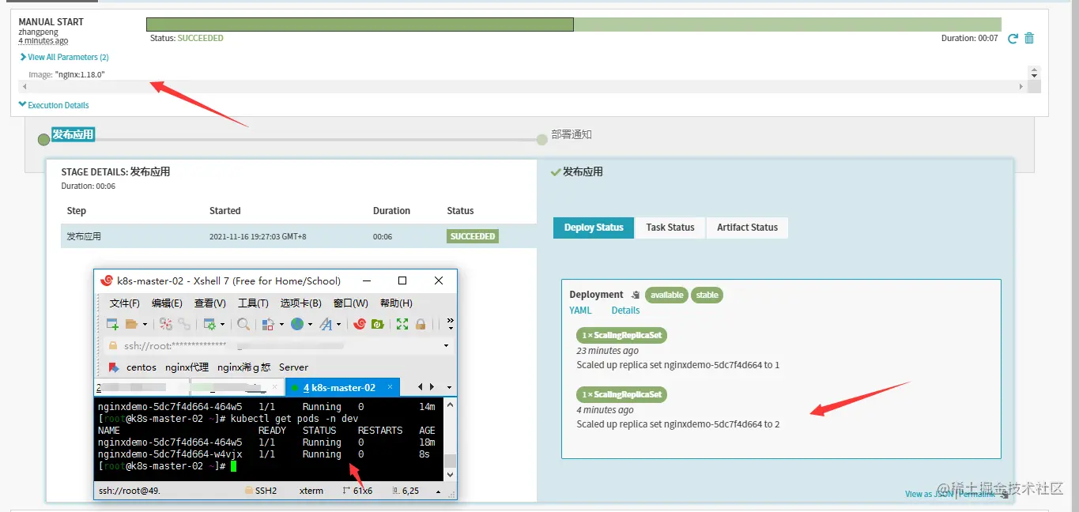Open the 窗口(W) menu in Xshell
1079x512 pixels.
coord(350,303)
